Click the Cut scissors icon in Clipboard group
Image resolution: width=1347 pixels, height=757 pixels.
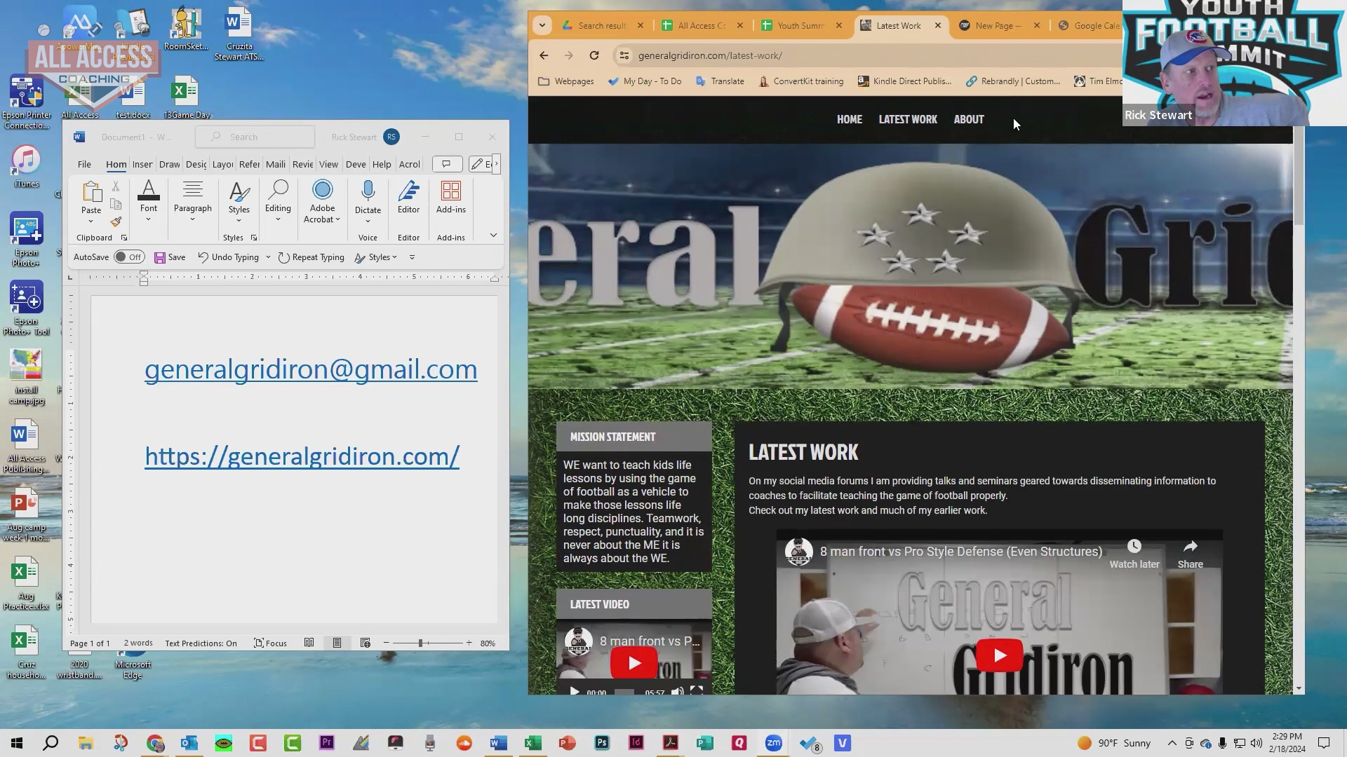click(x=116, y=186)
